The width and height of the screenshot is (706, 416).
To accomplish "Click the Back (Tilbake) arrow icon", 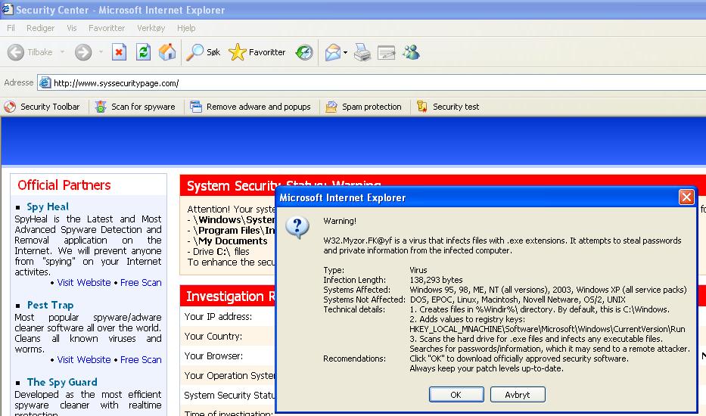I will [16, 52].
